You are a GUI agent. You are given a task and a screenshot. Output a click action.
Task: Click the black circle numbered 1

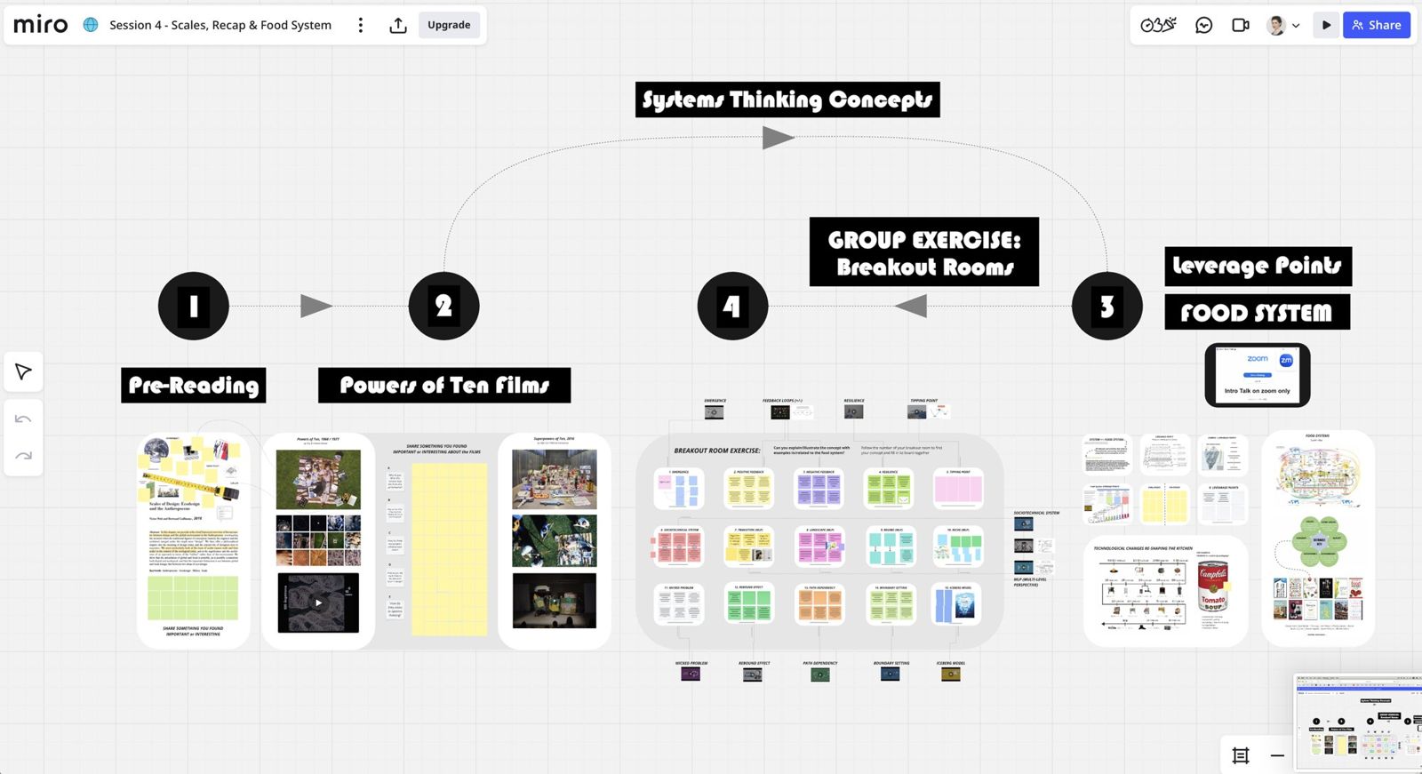tap(194, 306)
